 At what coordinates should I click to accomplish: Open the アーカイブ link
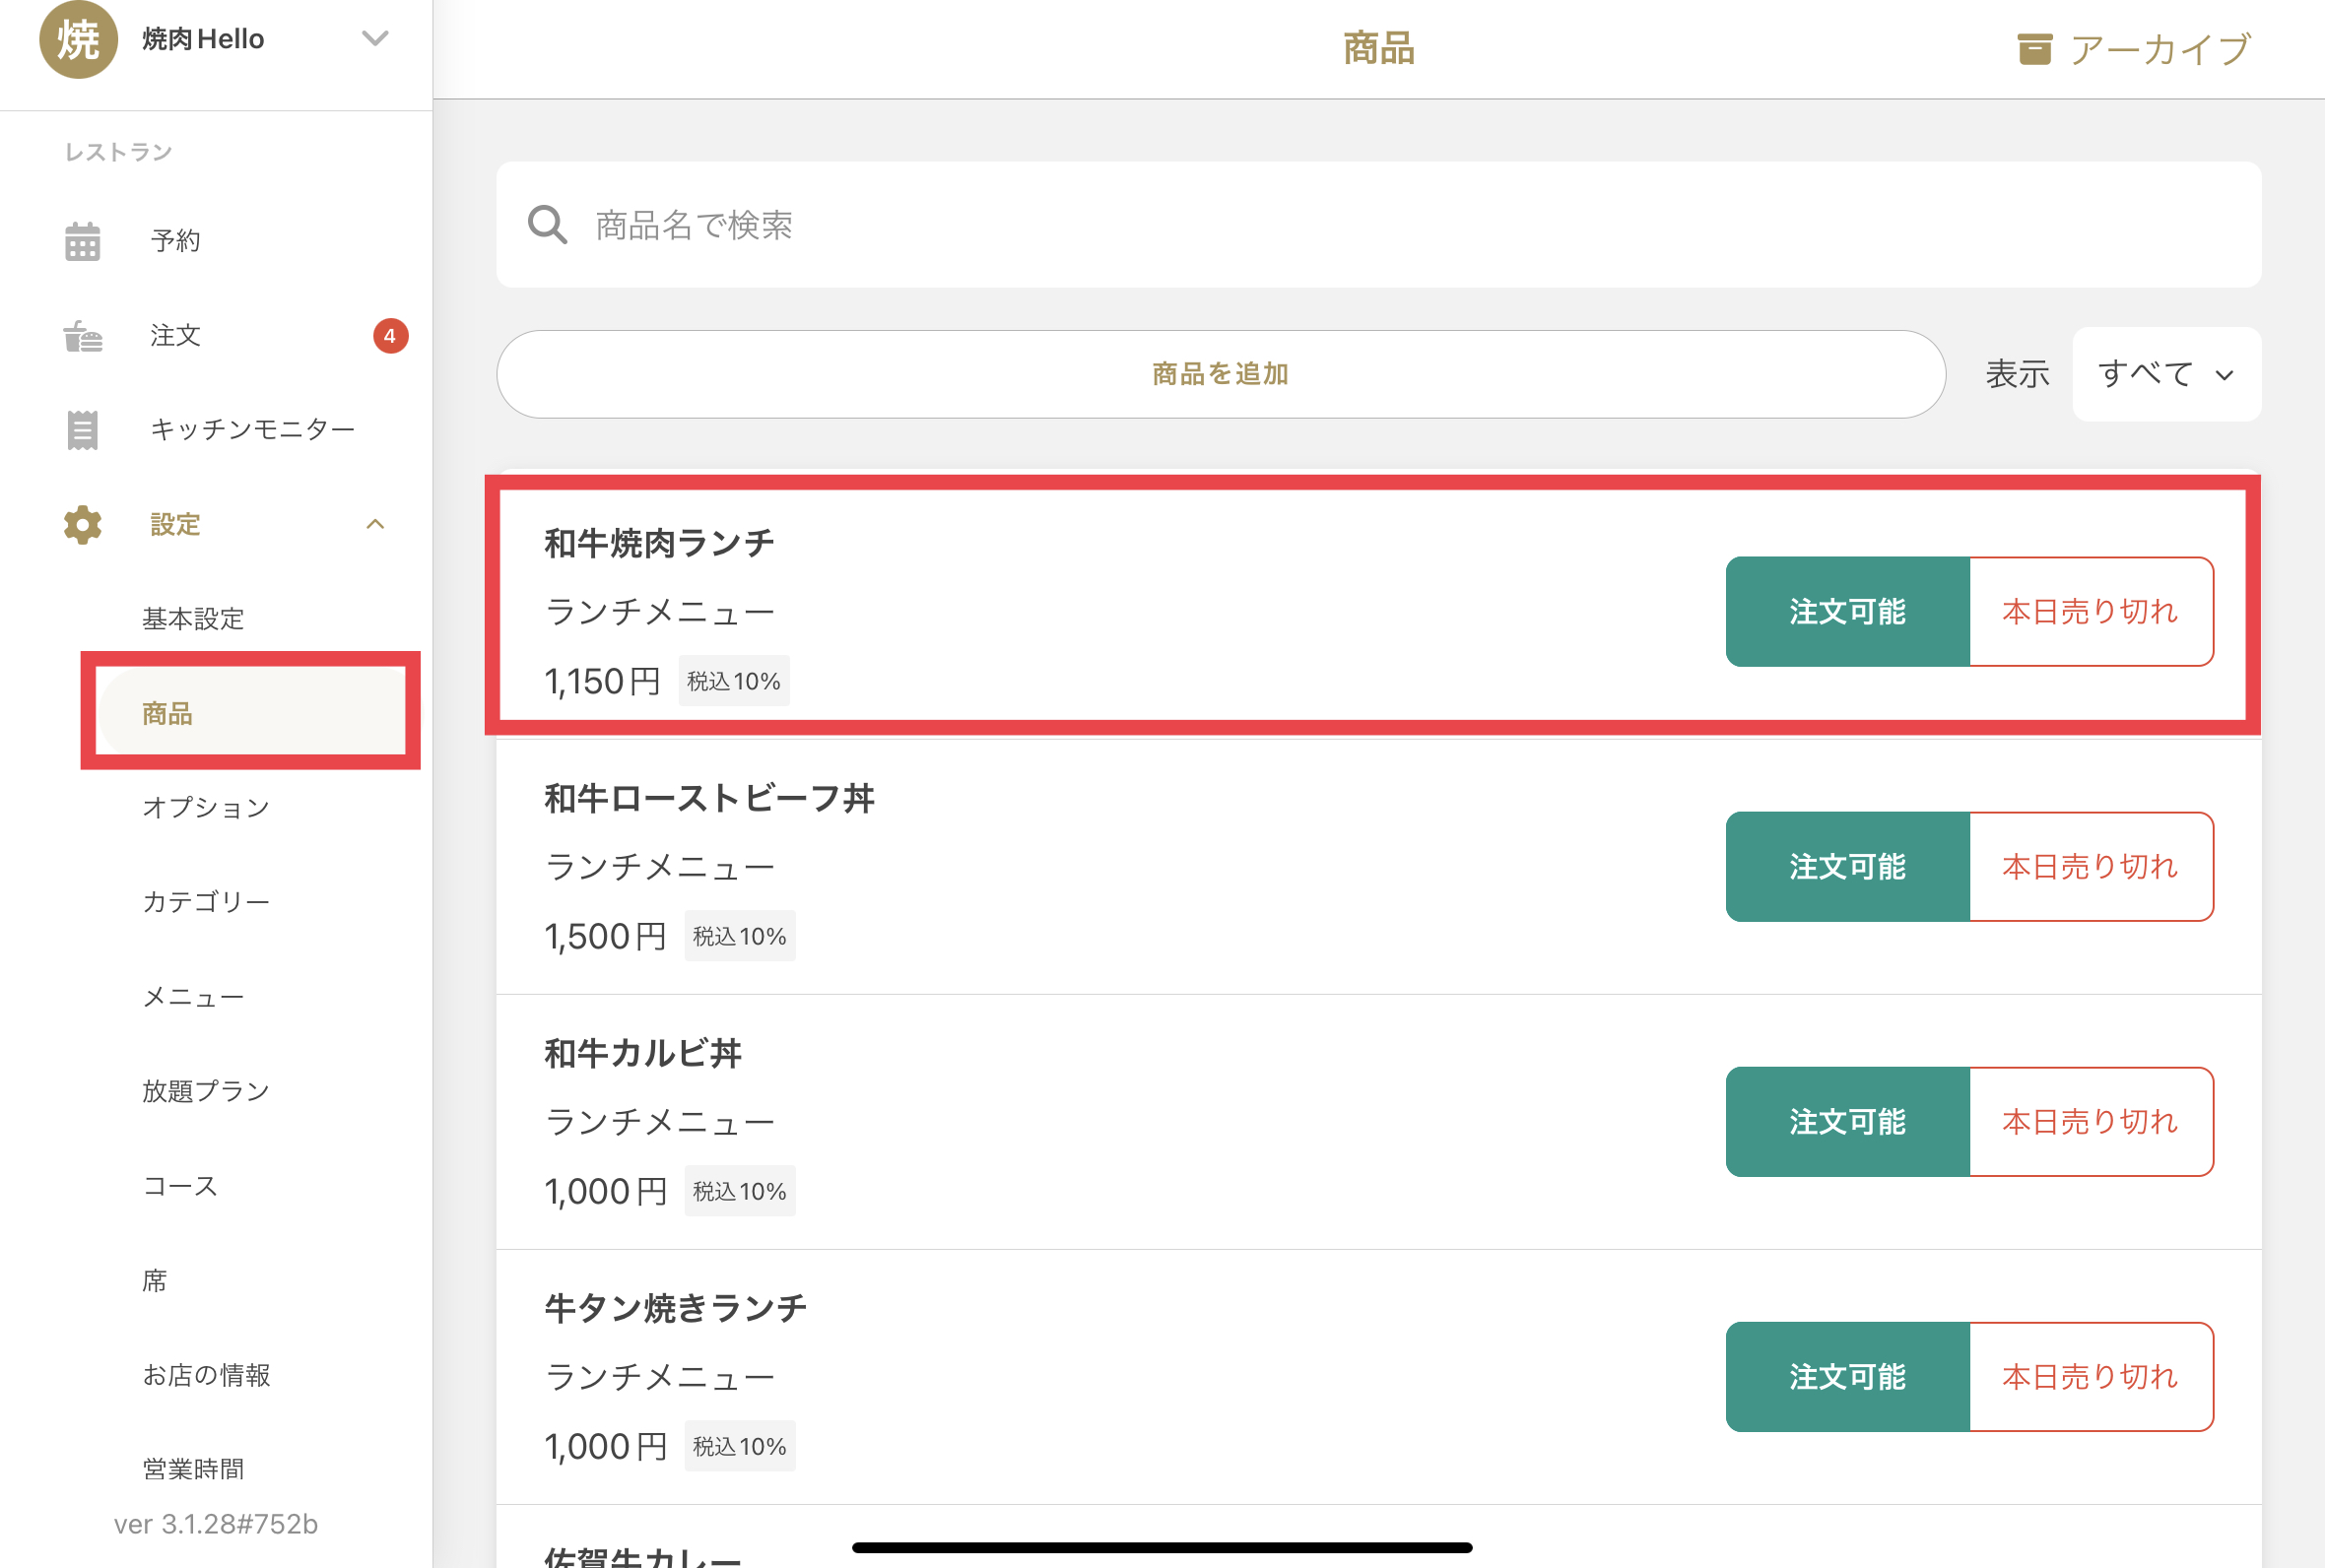[x=2135, y=48]
